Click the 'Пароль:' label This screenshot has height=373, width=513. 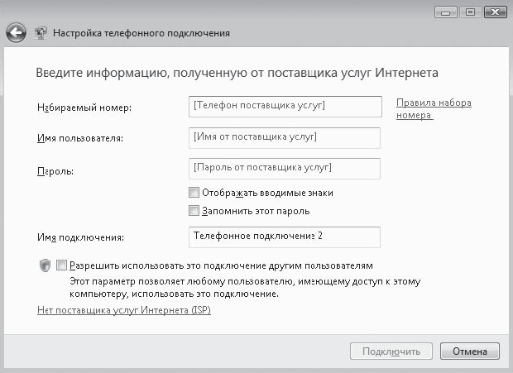55,171
